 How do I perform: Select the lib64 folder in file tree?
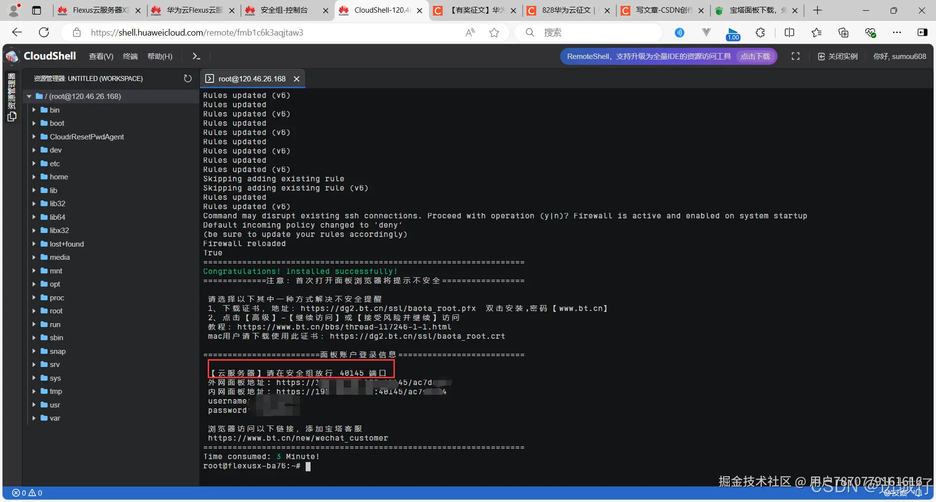pos(58,217)
